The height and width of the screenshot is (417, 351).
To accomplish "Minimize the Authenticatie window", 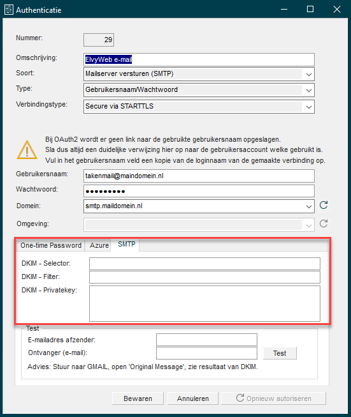I will coord(284,10).
